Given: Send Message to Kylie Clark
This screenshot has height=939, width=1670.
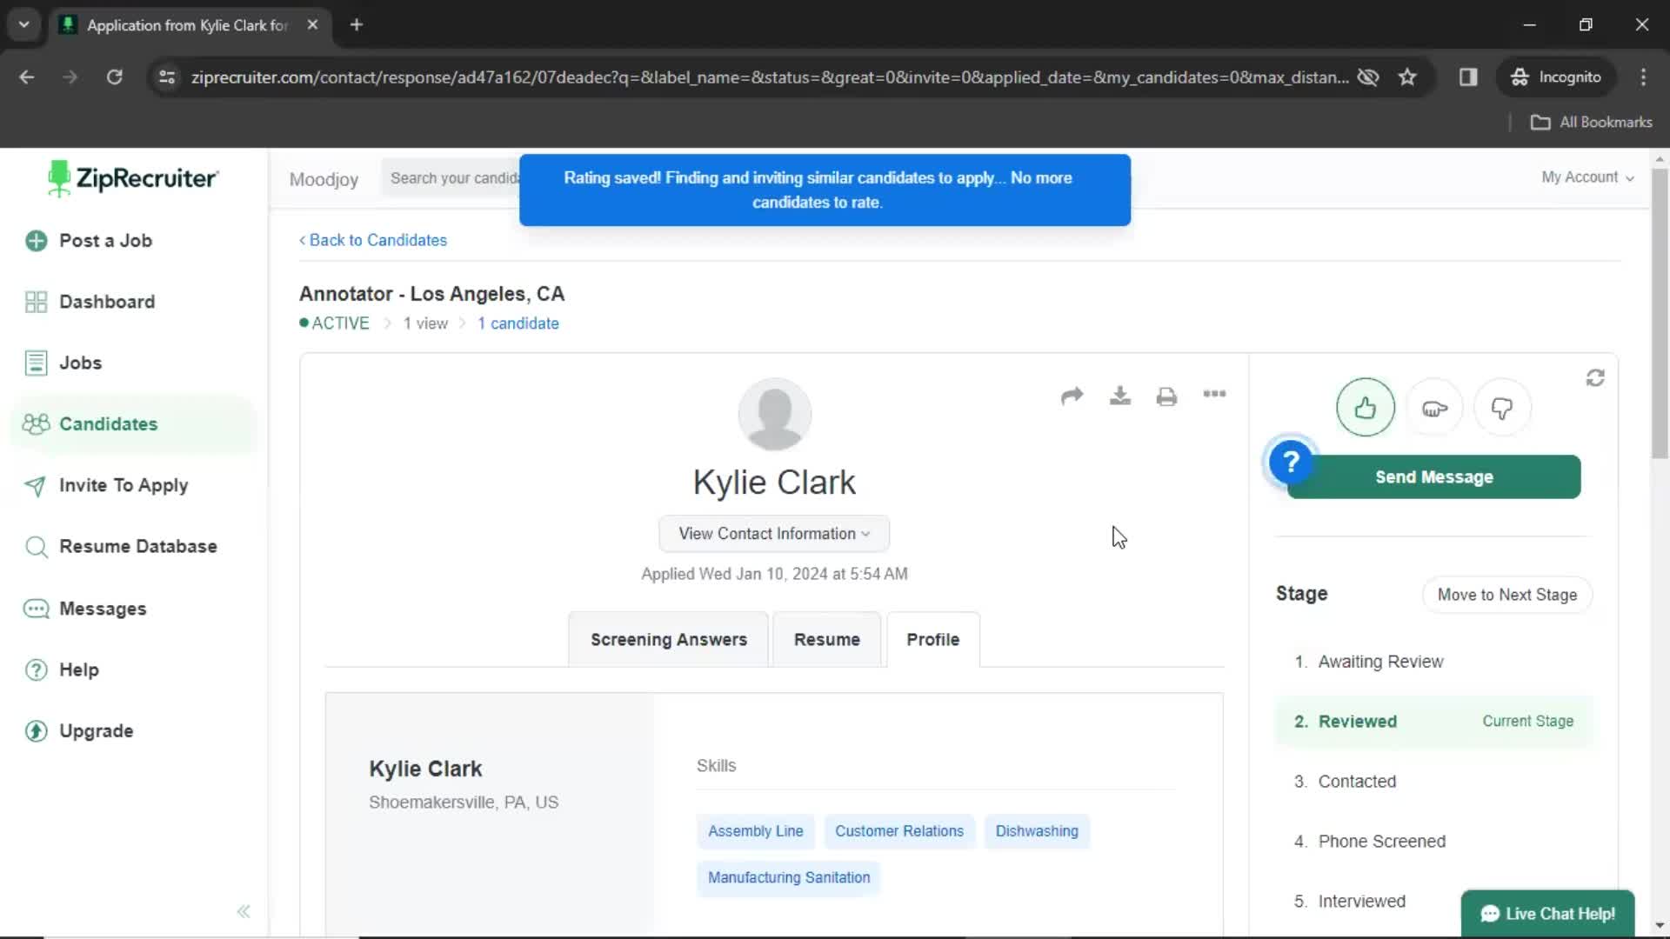Looking at the screenshot, I should coord(1433,476).
